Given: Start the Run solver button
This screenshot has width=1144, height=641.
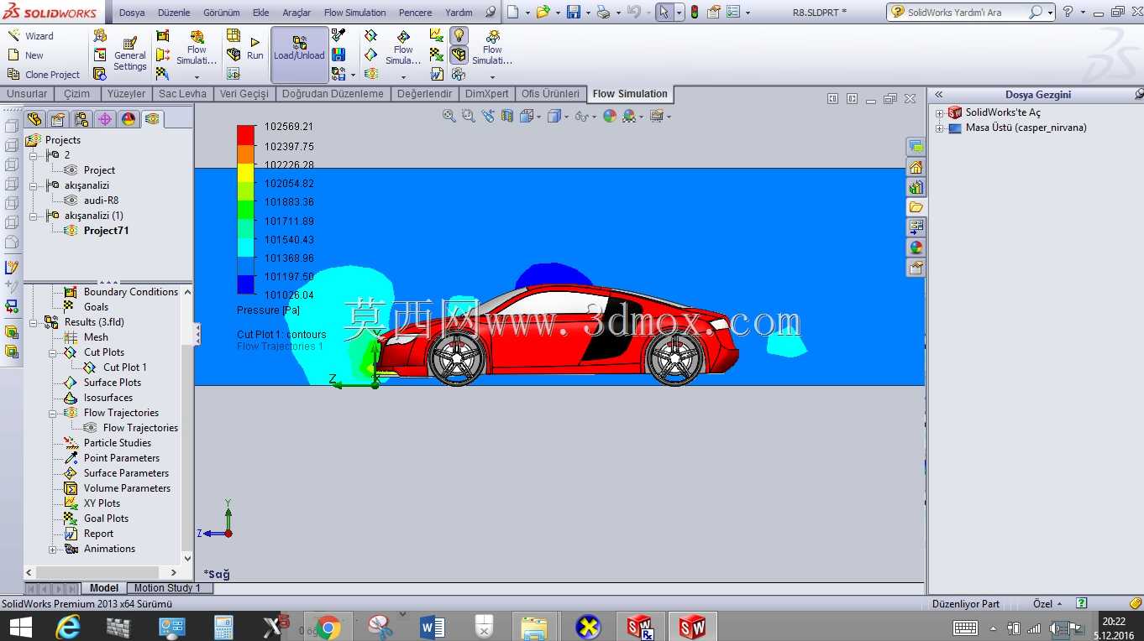Looking at the screenshot, I should click(x=255, y=49).
